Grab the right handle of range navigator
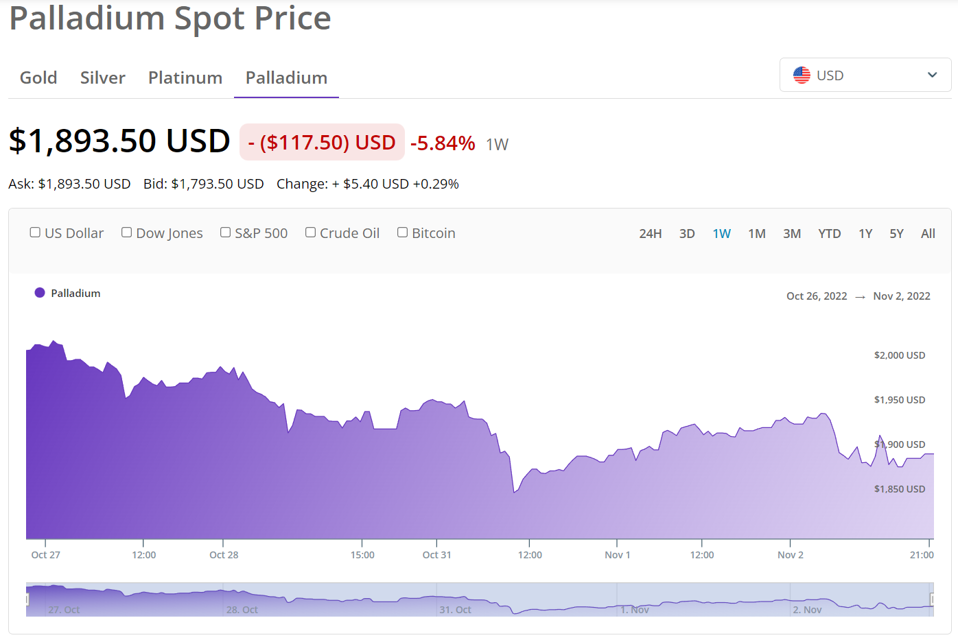Image resolution: width=958 pixels, height=642 pixels. point(932,599)
